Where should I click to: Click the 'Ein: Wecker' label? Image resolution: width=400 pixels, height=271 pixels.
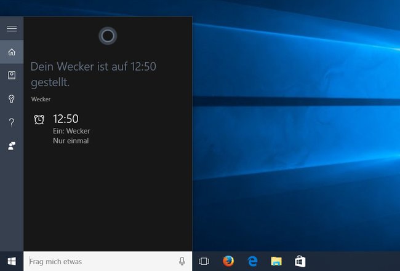click(71, 131)
